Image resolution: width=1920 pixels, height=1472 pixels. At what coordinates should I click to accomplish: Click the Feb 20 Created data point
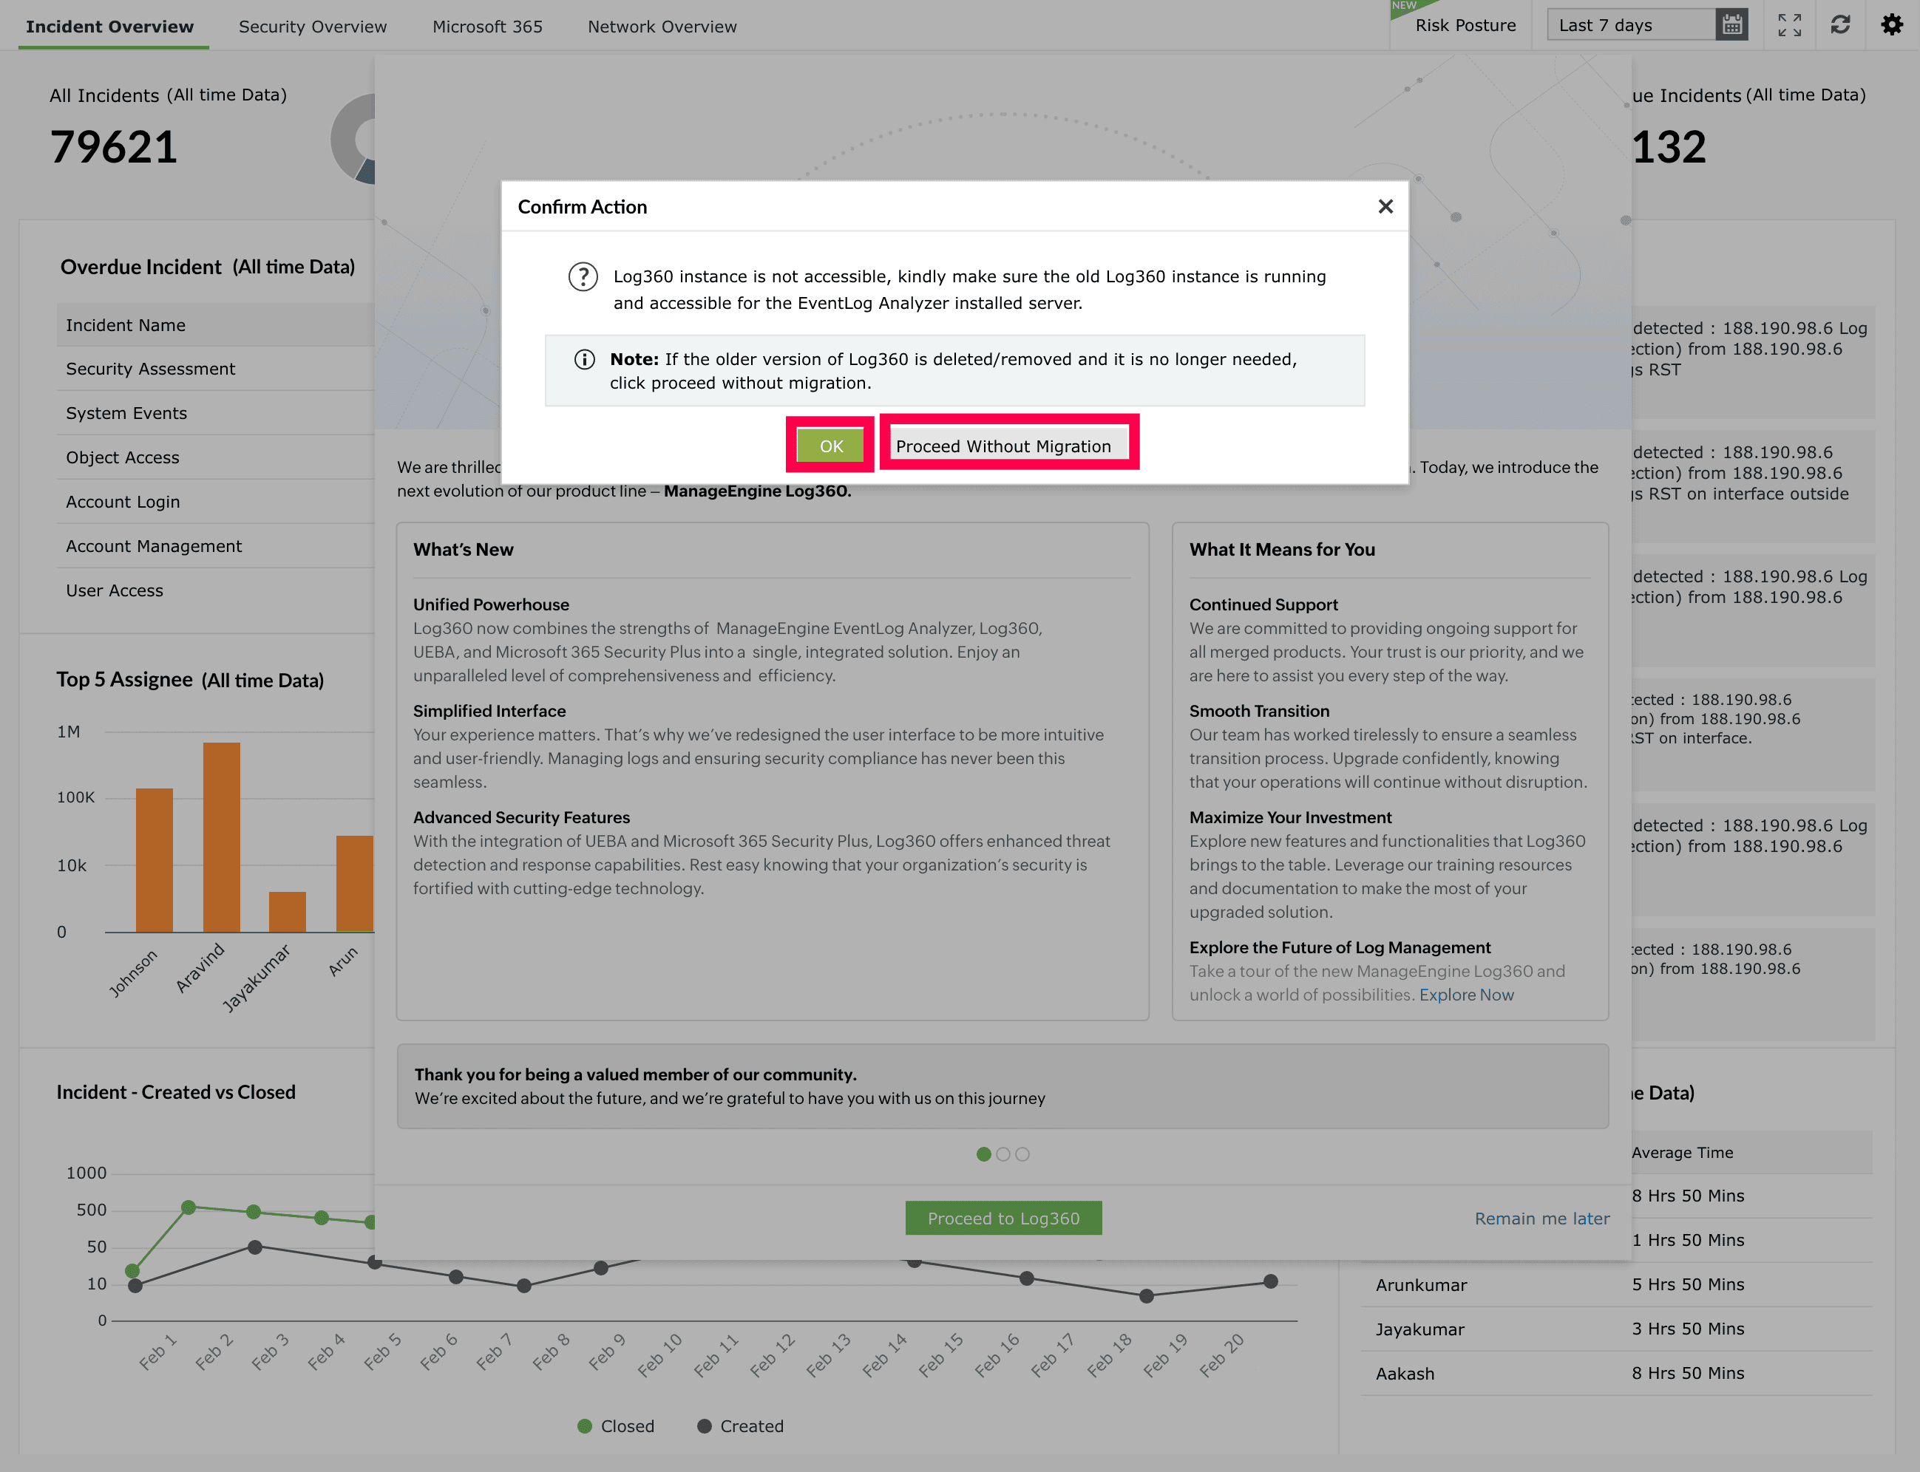point(1270,1282)
